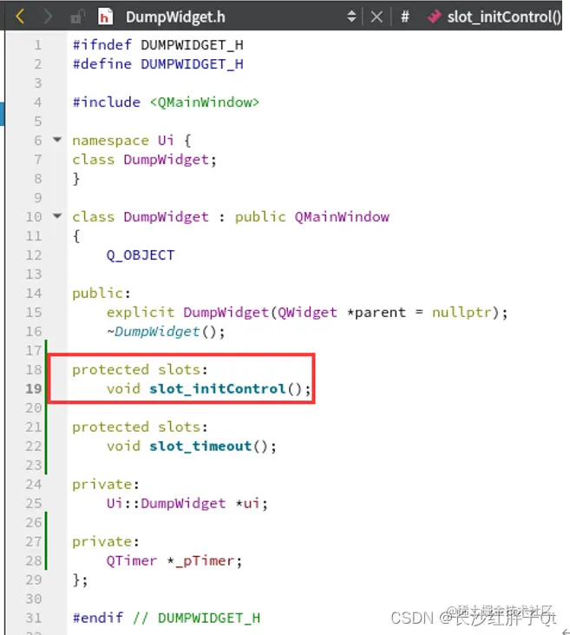Click the # symbol in toolbar
This screenshot has height=635, width=570.
coord(404,17)
